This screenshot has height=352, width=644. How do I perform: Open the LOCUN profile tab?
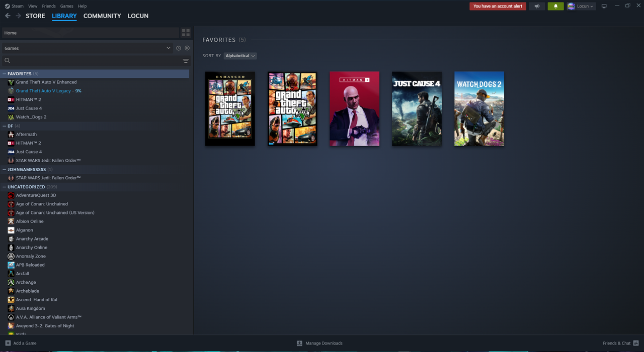[138, 16]
